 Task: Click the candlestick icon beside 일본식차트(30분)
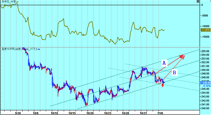coord(23,49)
